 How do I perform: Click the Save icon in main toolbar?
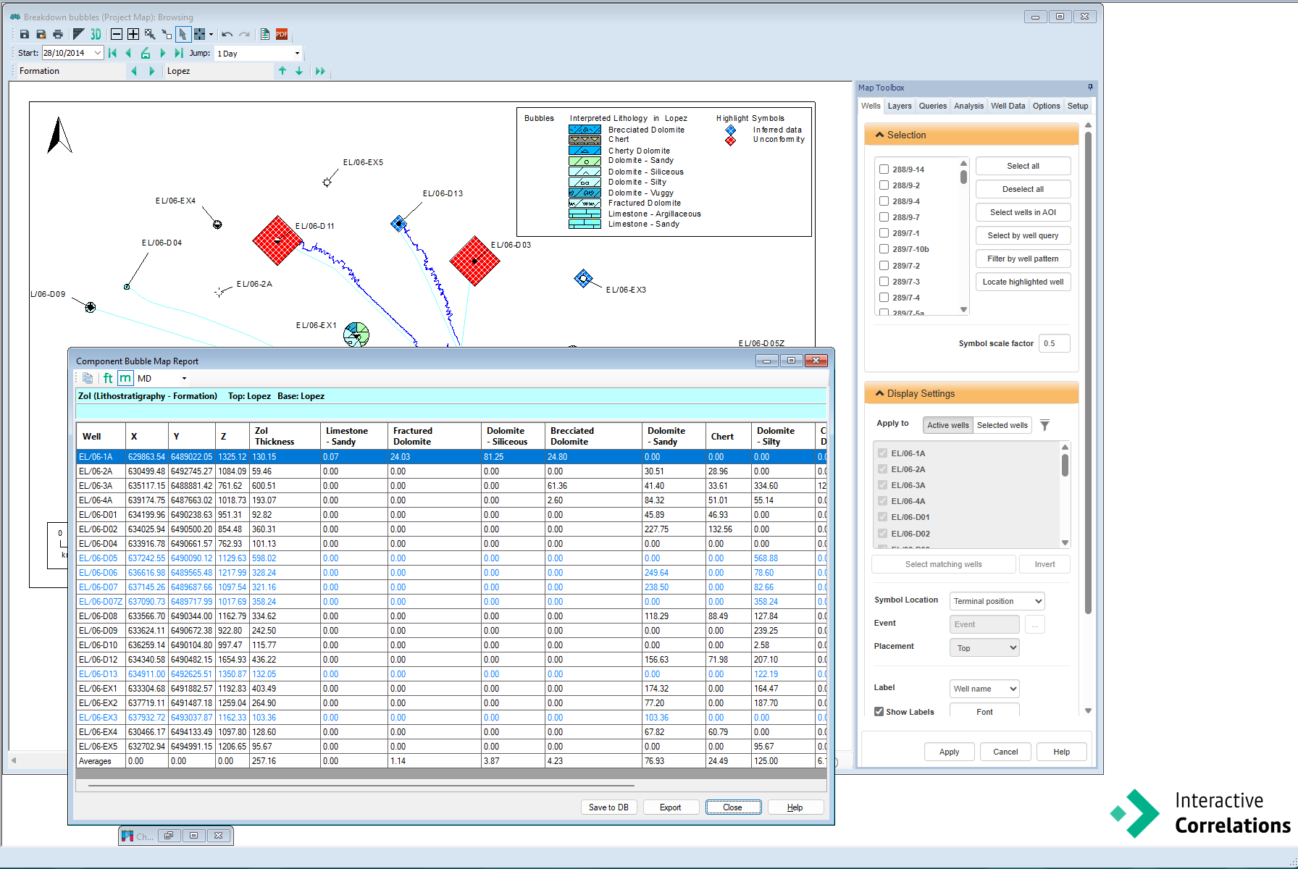point(25,34)
